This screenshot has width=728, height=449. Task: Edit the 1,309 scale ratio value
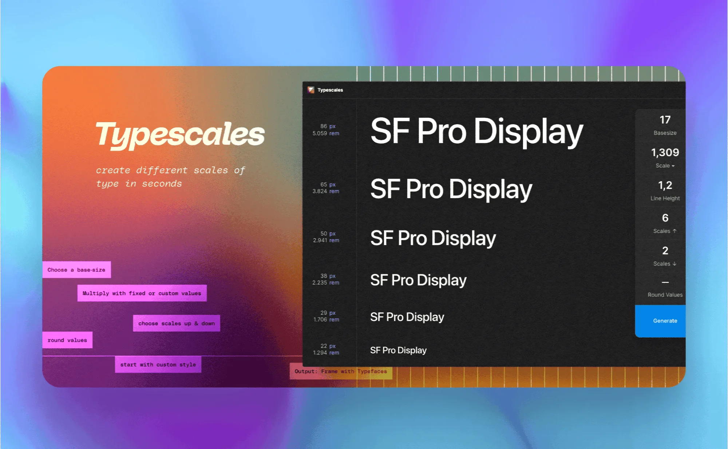tap(665, 152)
